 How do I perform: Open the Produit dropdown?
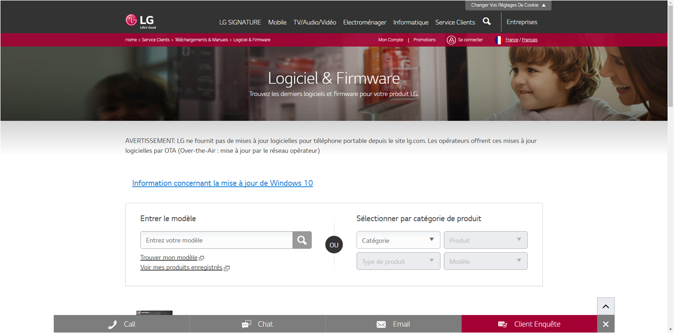pyautogui.click(x=485, y=240)
